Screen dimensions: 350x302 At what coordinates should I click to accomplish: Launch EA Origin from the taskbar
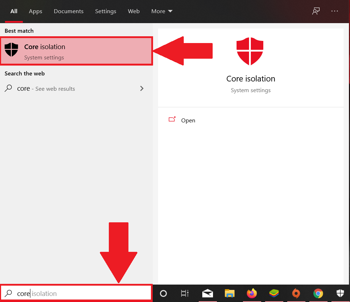[x=296, y=293]
